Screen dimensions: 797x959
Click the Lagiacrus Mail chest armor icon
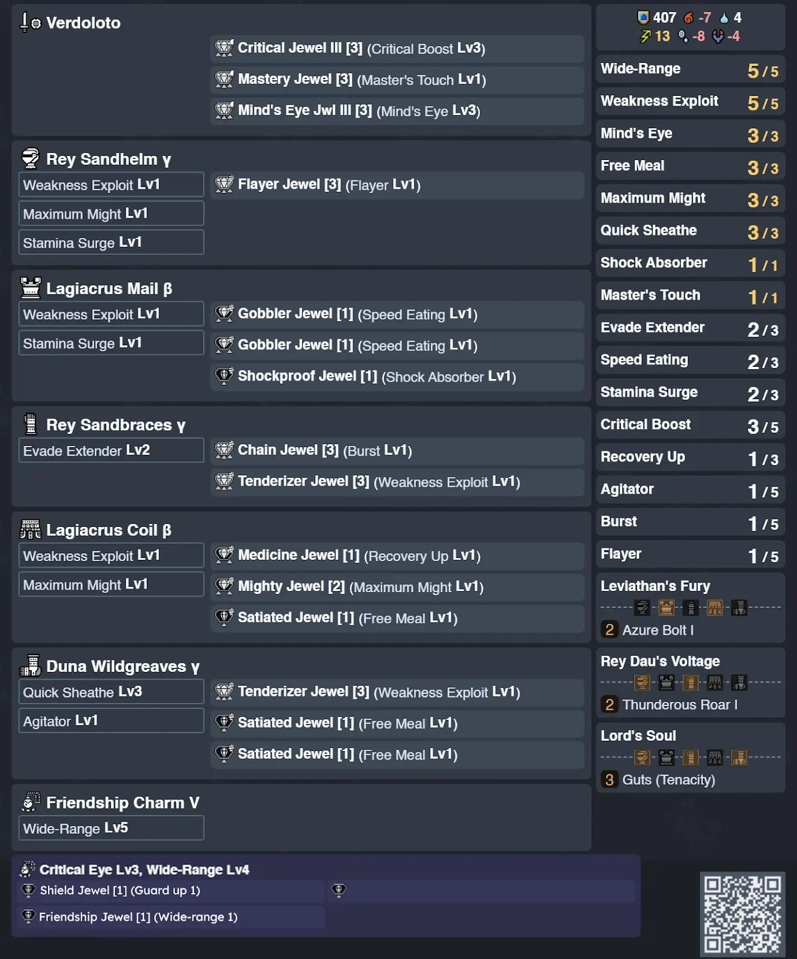tap(31, 288)
